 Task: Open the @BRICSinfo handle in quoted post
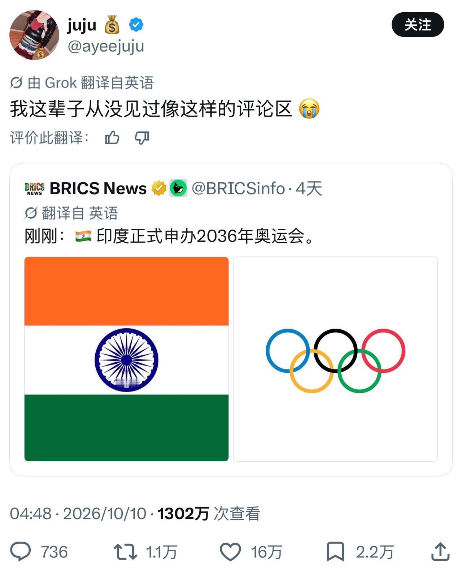pyautogui.click(x=238, y=188)
